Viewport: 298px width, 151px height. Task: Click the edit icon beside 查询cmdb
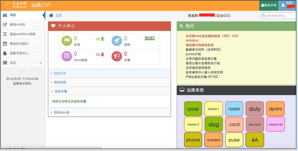5,24
